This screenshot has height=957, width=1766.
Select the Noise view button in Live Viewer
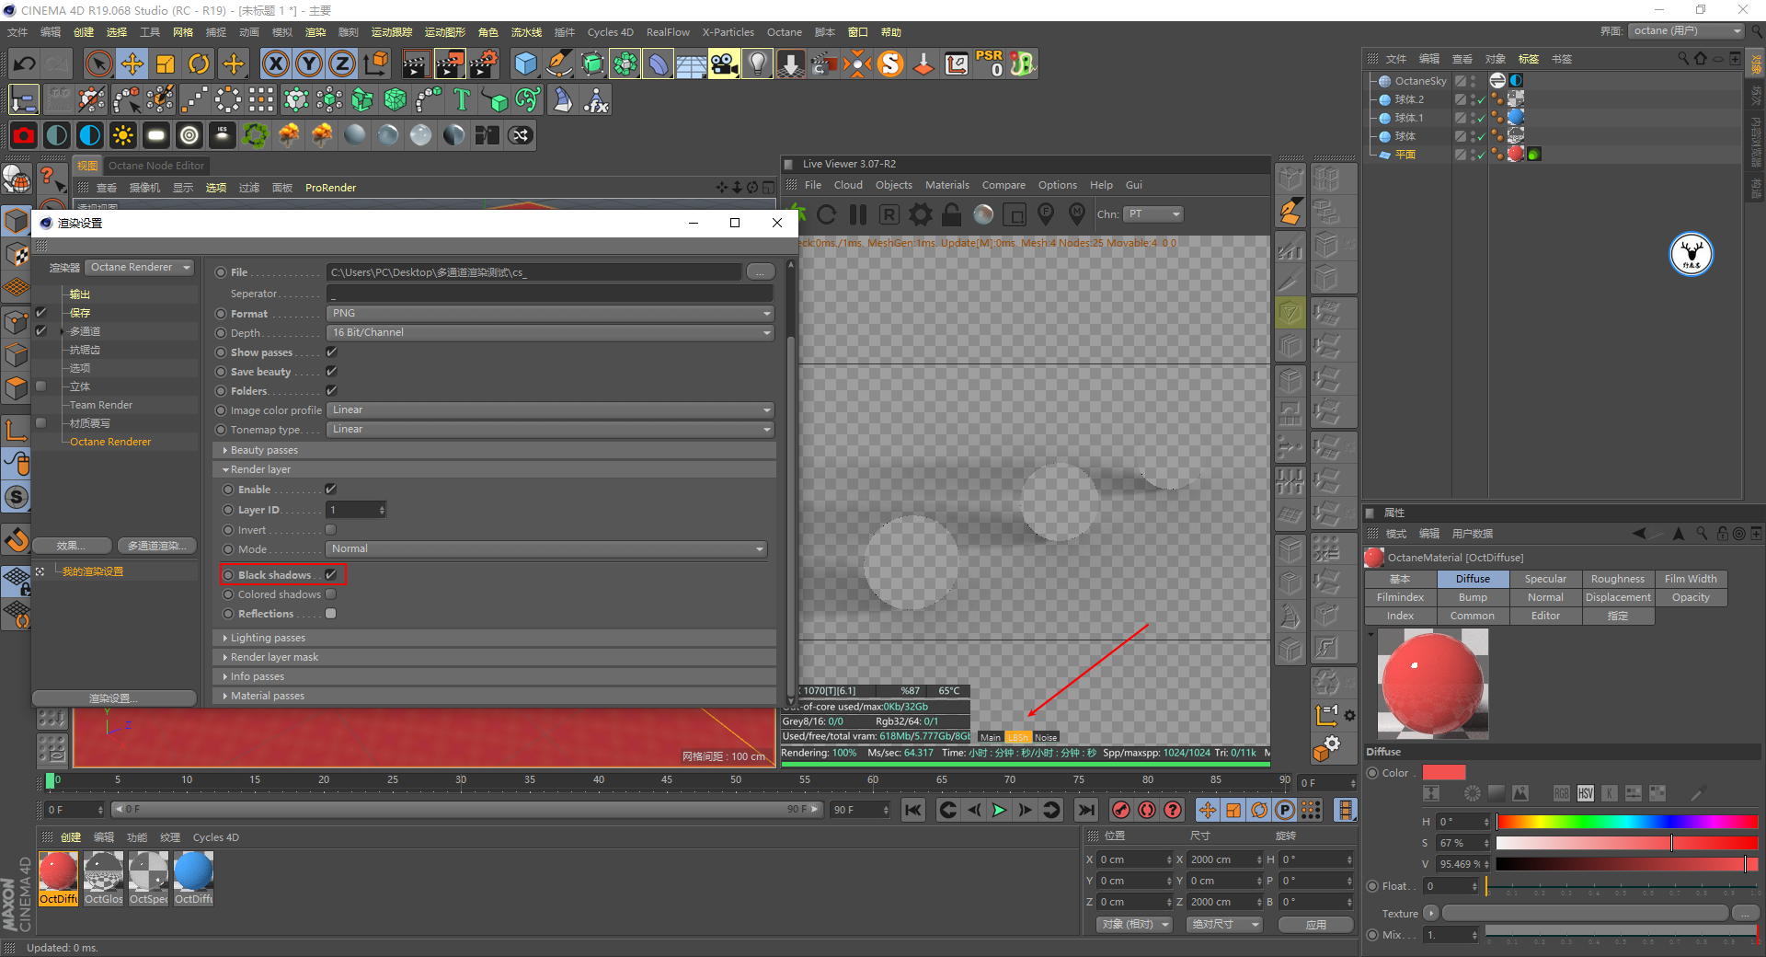point(1046,737)
